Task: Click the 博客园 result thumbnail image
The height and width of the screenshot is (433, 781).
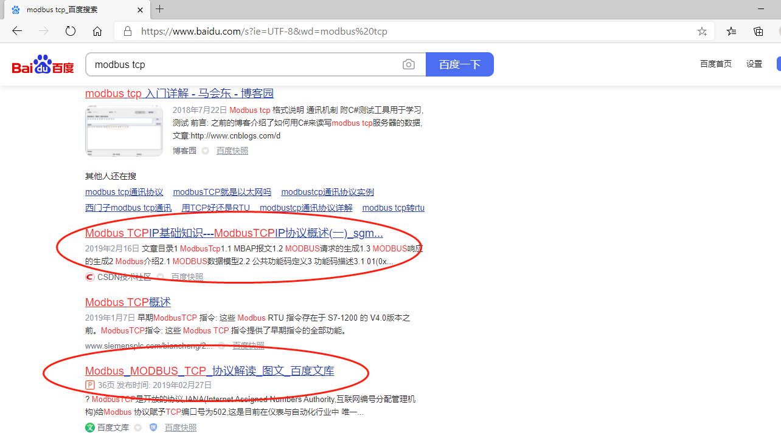Action: click(x=124, y=131)
